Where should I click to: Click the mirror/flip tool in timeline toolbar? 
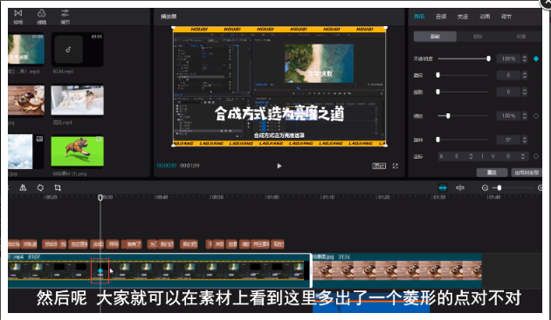[x=23, y=187]
